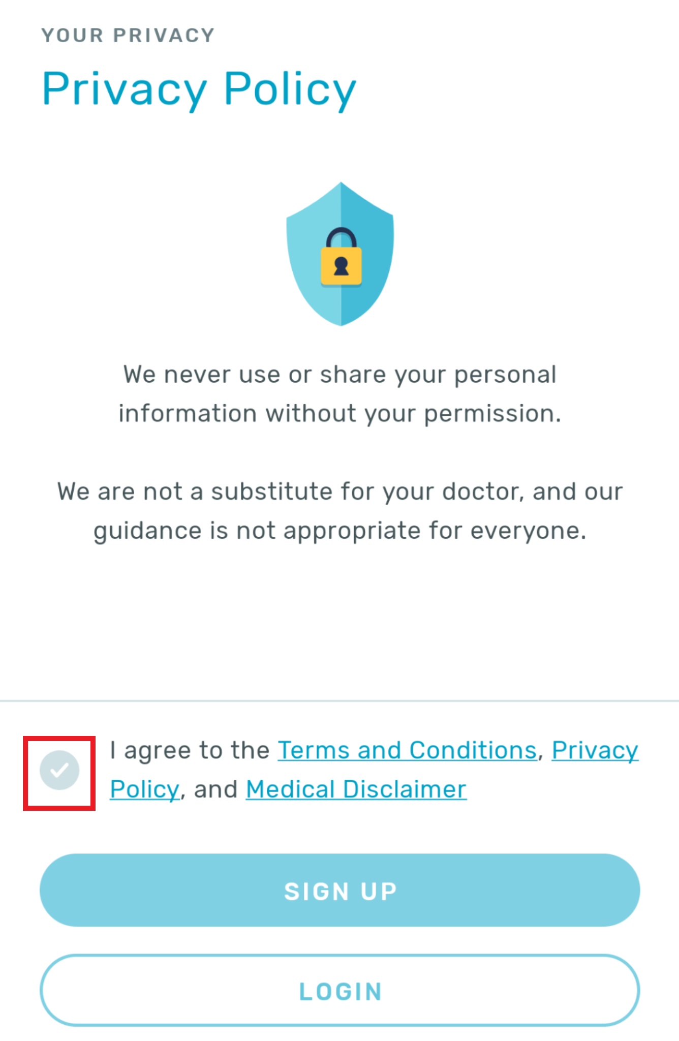Click the shield with padlock icon
The height and width of the screenshot is (1041, 679).
coord(341,254)
